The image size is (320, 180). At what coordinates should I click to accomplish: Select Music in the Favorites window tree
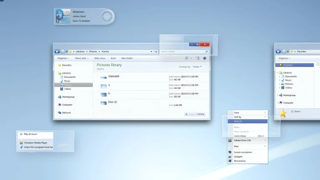click(x=286, y=80)
